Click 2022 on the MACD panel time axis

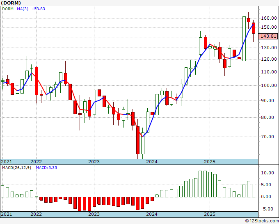click(x=36, y=214)
